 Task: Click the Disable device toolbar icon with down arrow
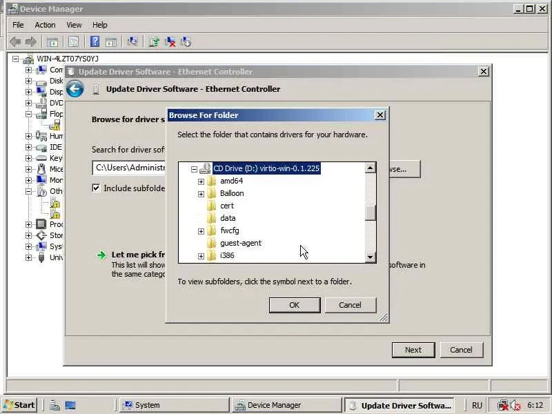click(x=186, y=42)
